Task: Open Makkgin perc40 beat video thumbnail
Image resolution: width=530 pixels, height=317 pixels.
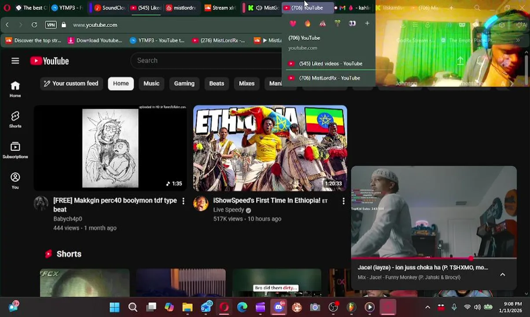Action: click(x=110, y=148)
